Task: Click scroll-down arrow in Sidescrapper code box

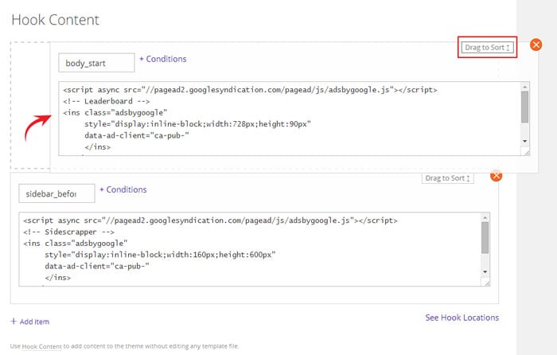Action: [x=485, y=272]
